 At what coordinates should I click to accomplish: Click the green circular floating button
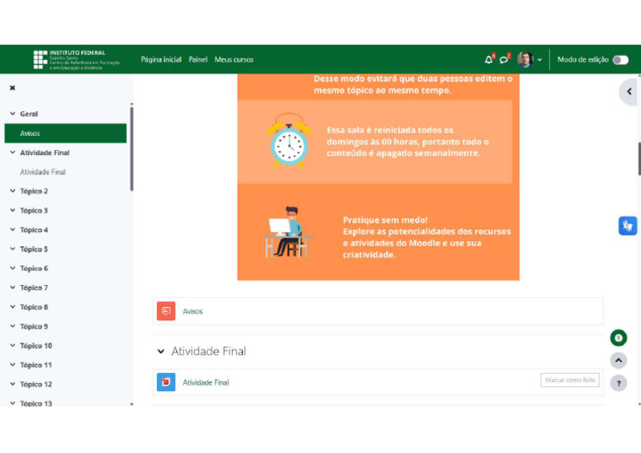coord(618,338)
